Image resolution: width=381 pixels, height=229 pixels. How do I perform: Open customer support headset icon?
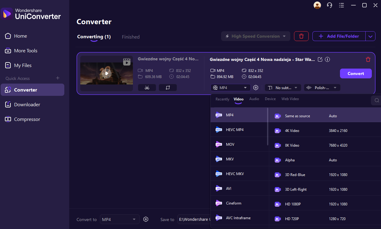click(330, 5)
